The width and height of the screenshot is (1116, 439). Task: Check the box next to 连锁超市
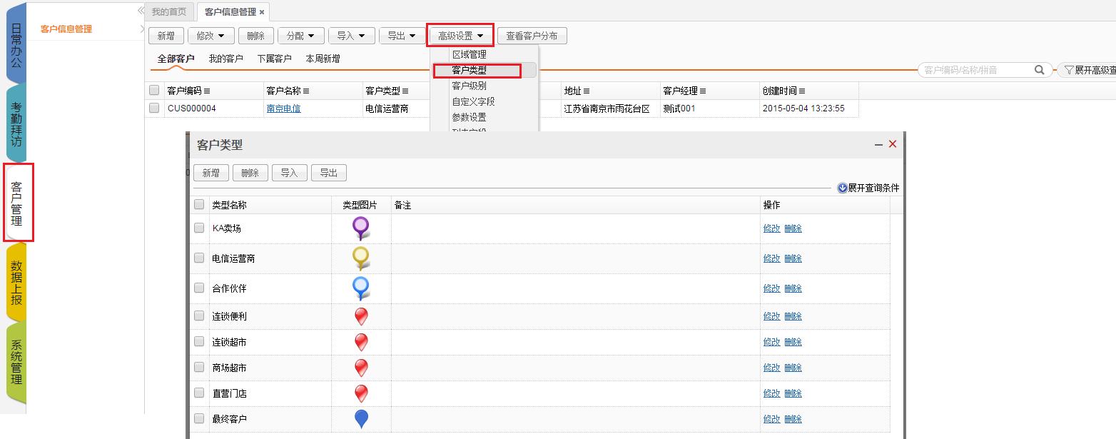pos(199,342)
